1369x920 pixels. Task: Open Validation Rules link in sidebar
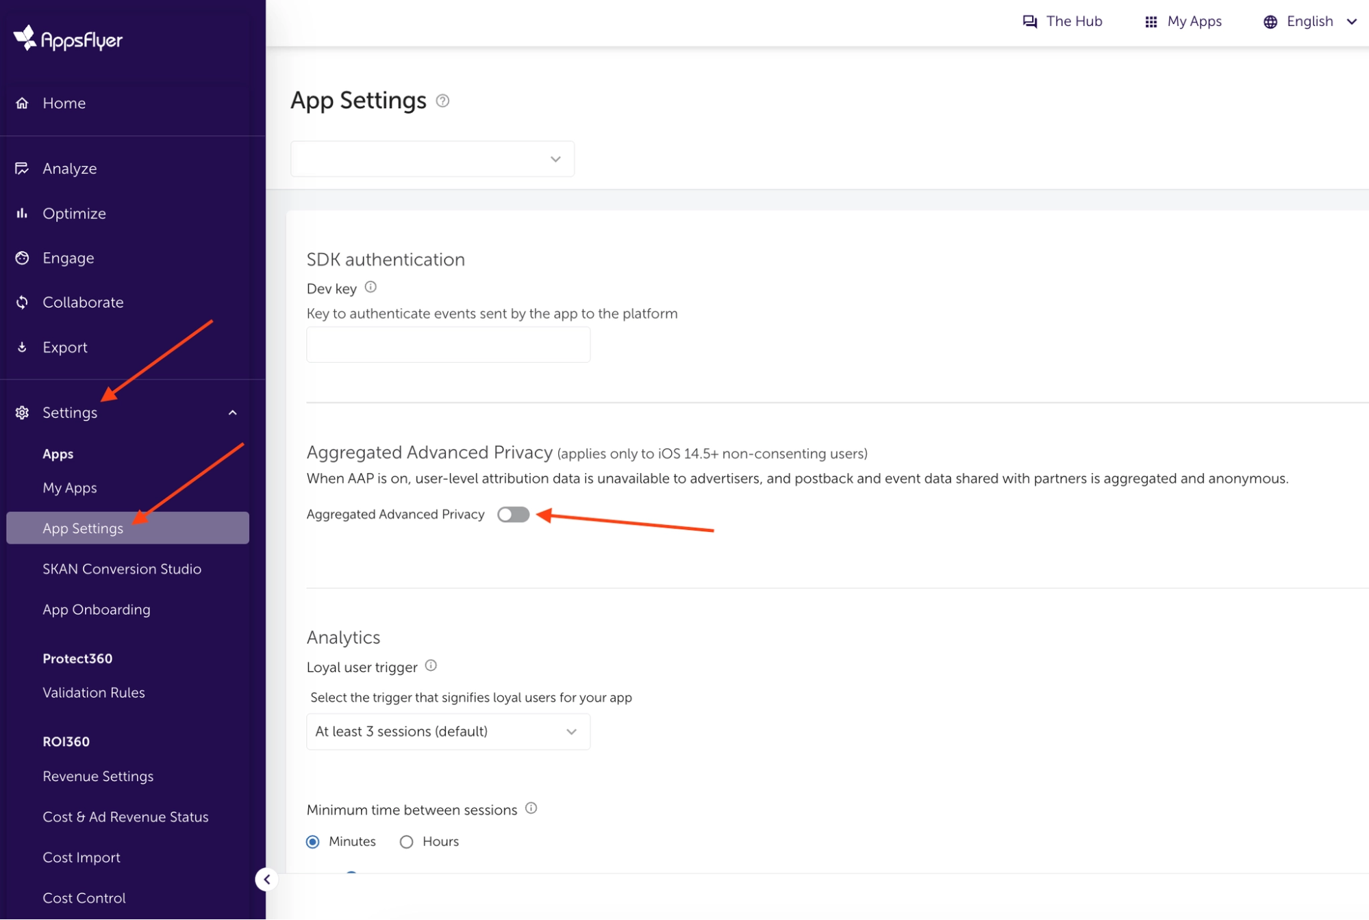click(94, 692)
